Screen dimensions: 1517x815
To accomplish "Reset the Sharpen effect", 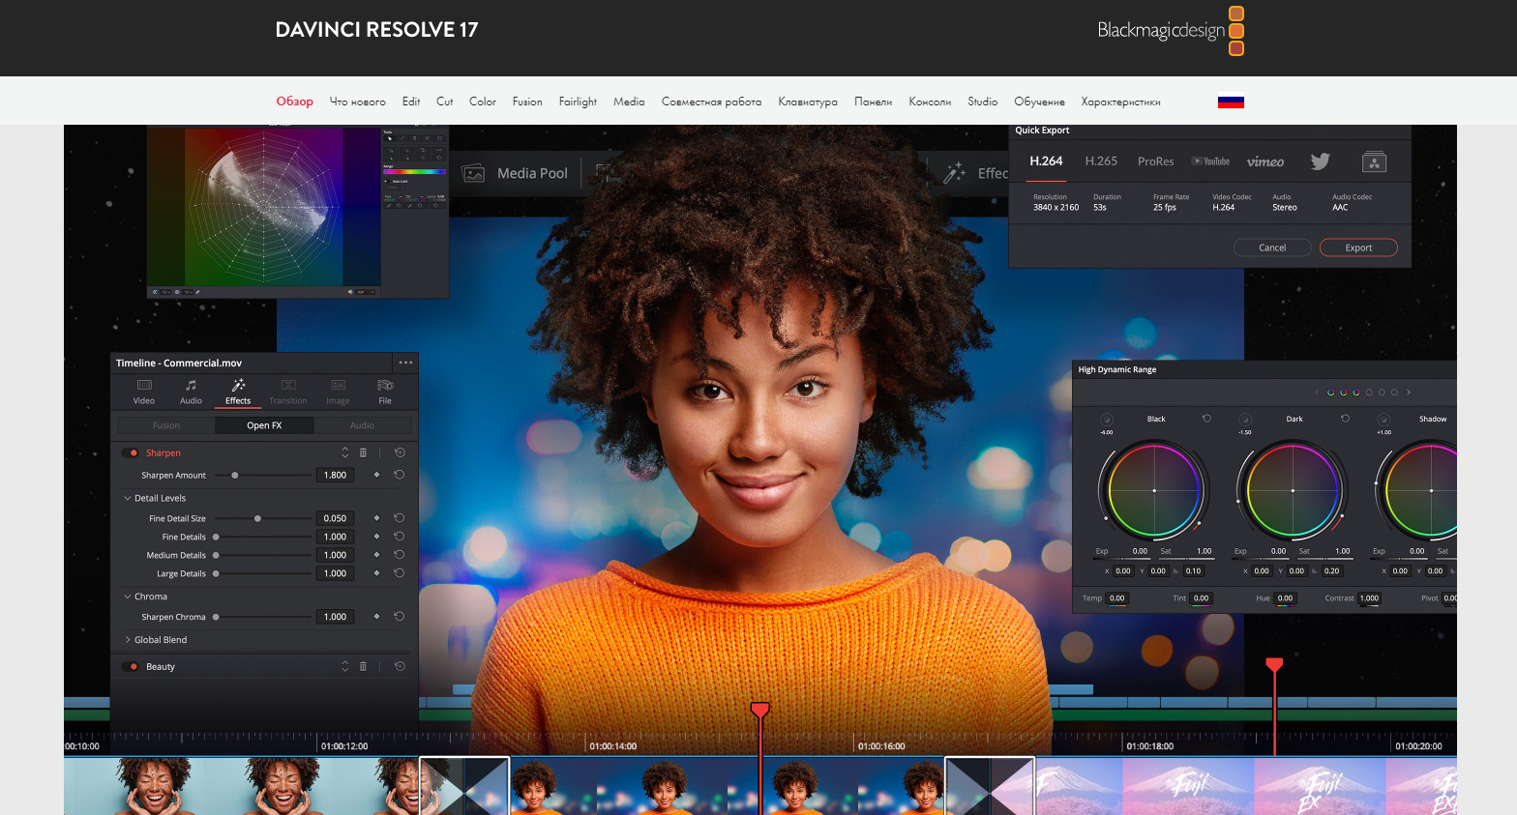I will 400,452.
